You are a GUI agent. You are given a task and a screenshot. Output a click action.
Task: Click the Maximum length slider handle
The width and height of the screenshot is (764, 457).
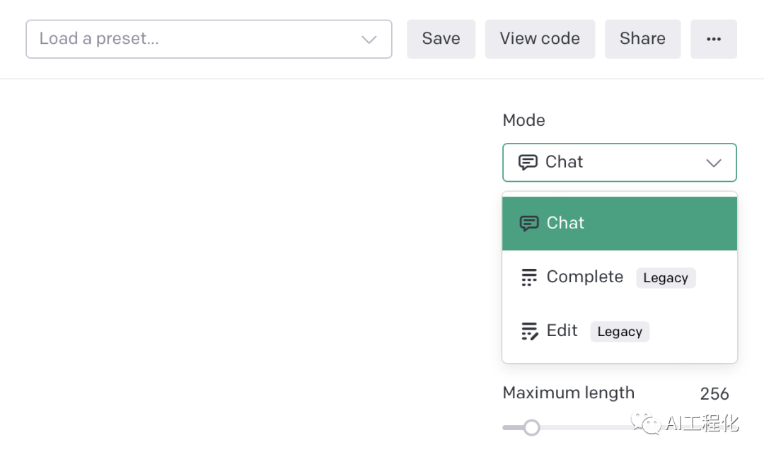532,427
